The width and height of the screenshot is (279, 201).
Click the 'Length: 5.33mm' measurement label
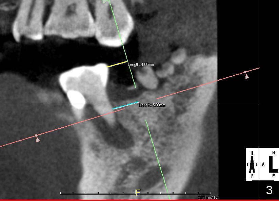[152, 105]
